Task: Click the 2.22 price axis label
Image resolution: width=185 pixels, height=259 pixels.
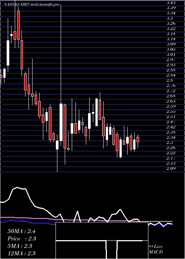Action: click(171, 153)
